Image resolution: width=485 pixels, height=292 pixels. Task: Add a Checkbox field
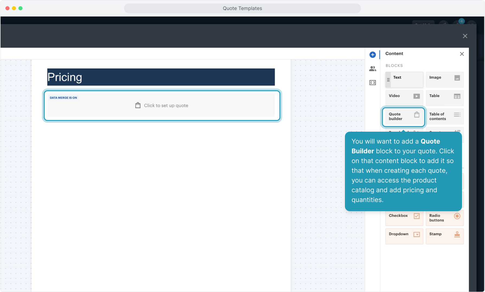[404, 218]
